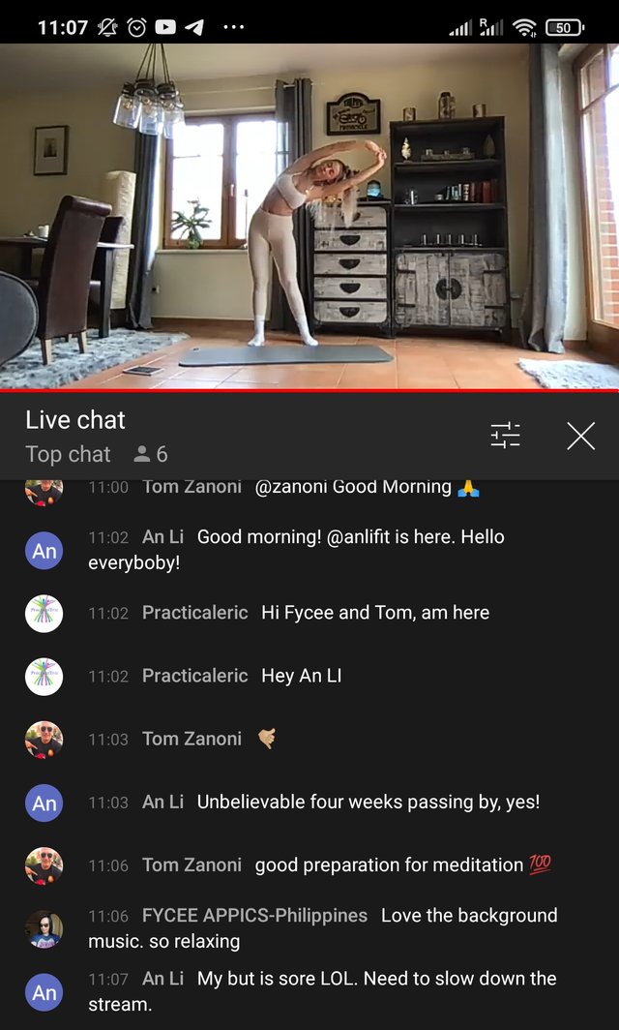
Task: Tap FYCEE APPICS-Philippines profile avatar
Action: coord(44,928)
